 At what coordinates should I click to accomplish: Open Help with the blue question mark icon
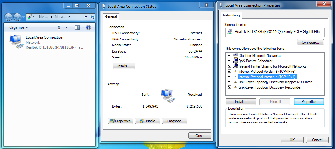click(x=88, y=27)
